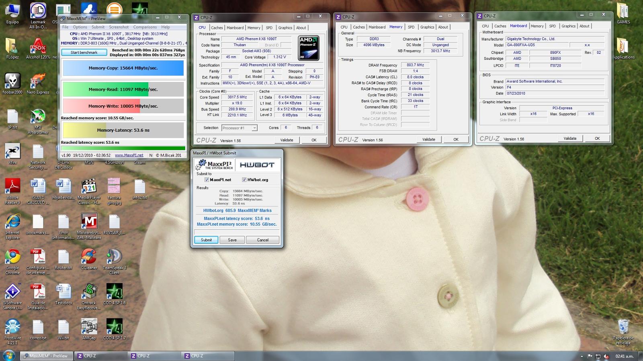Open the AMCap desktop icon
Screen dimensions: 643x361
point(89,330)
